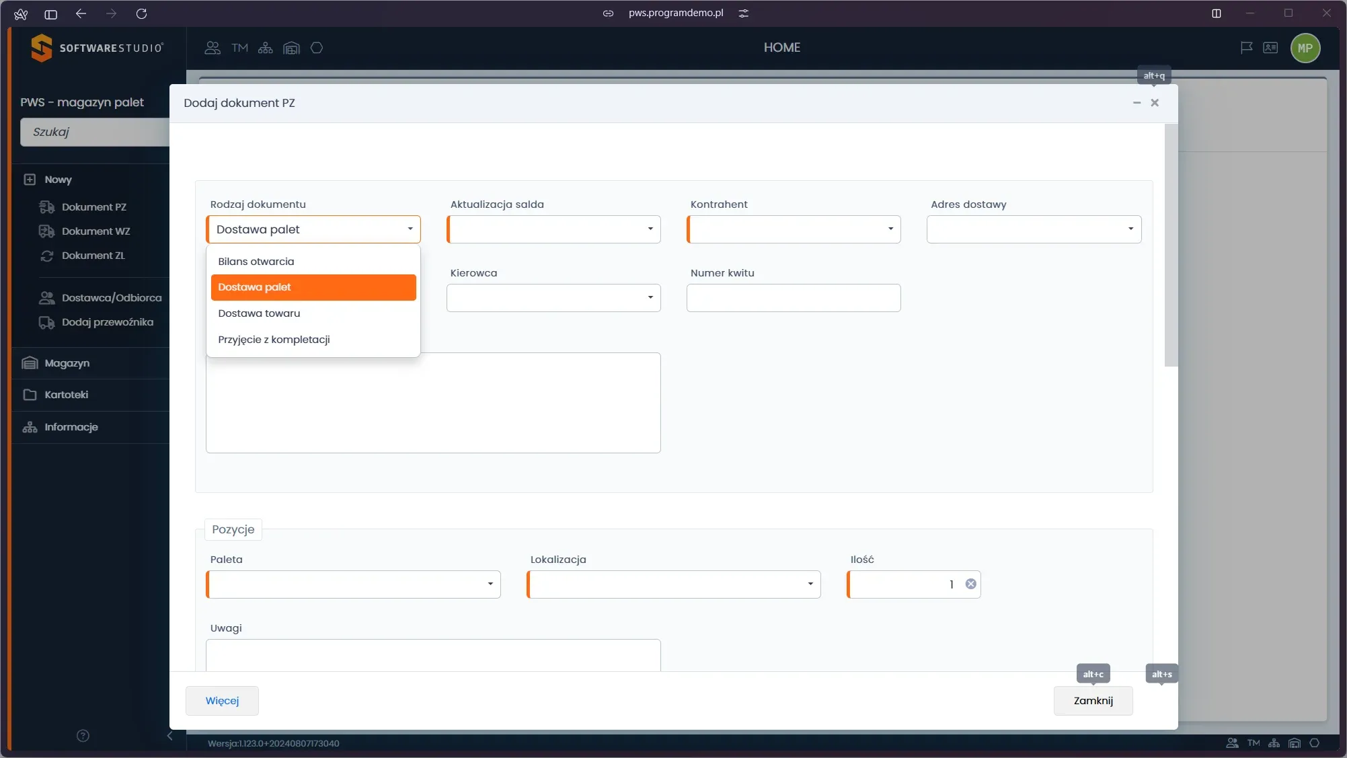This screenshot has height=758, width=1347.
Task: Open the Lokalizacja dropdown
Action: pyautogui.click(x=674, y=584)
